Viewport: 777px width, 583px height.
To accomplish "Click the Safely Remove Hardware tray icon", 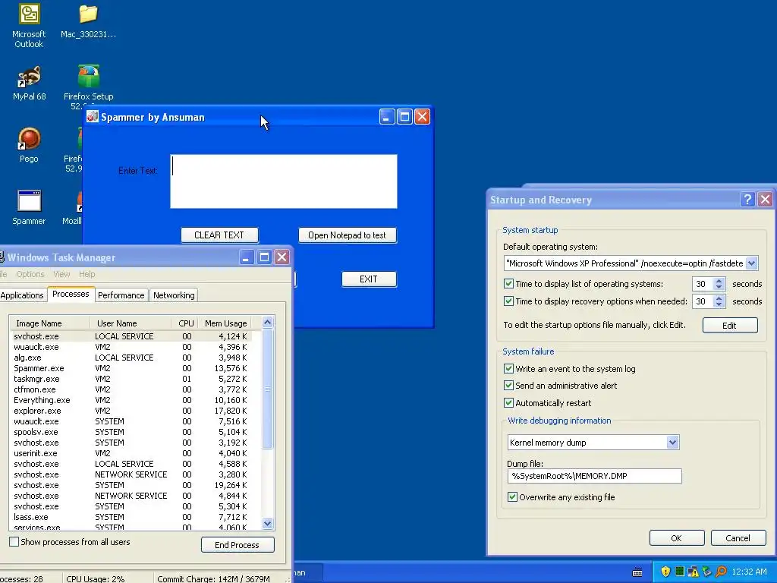I will 706,572.
